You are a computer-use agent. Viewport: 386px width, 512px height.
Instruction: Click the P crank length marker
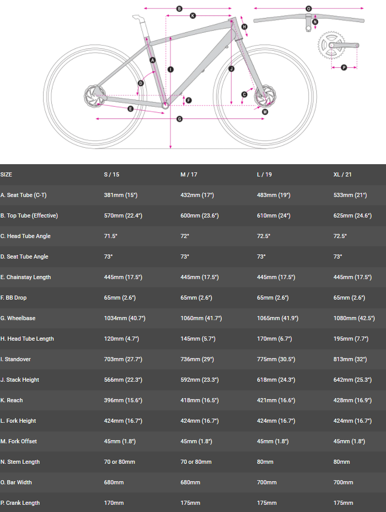(x=344, y=67)
